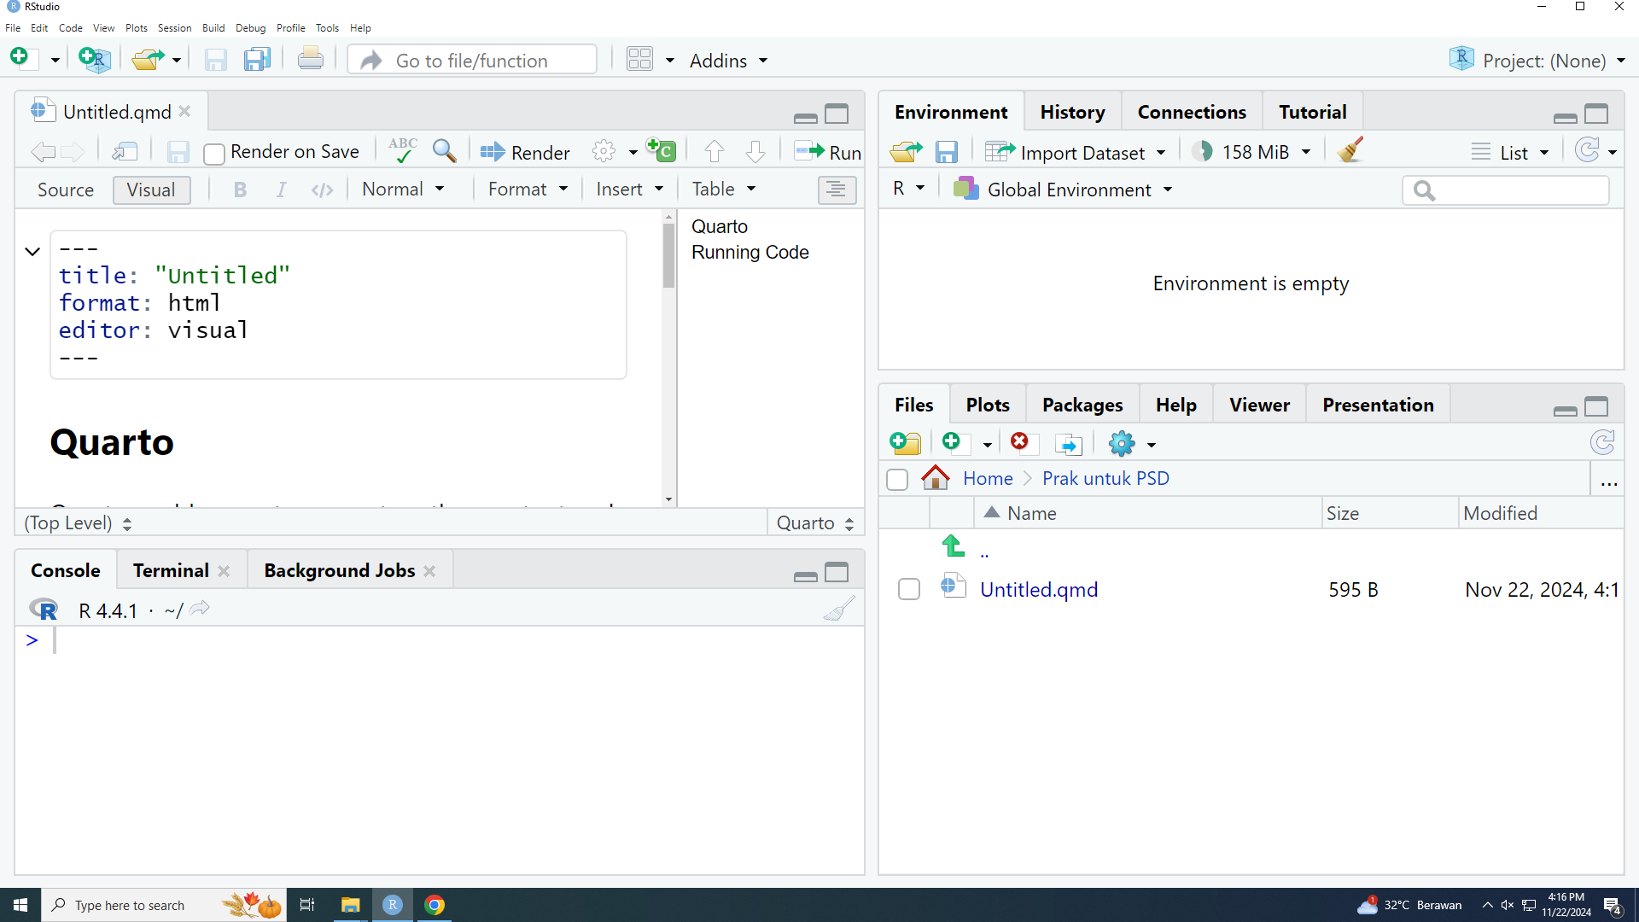Screen dimensions: 1639x922
Task: Switch editor to Source mode
Action: tap(66, 190)
